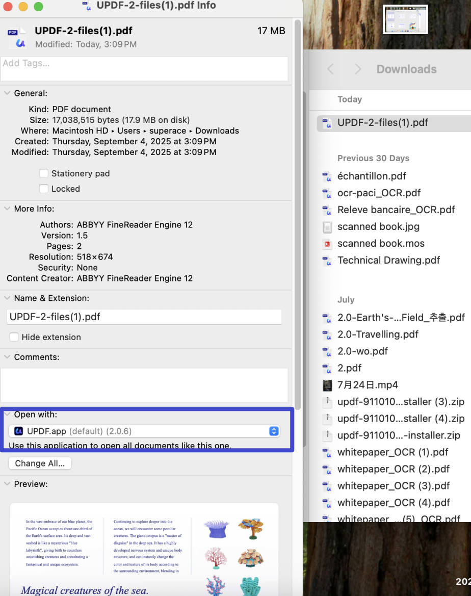Click inside the Comments text box
The image size is (471, 596).
click(x=144, y=385)
